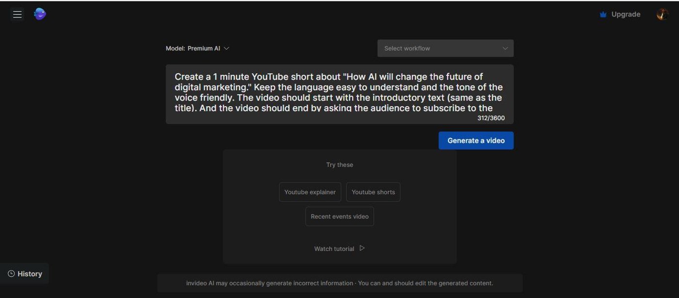Click Generate a video button
This screenshot has width=679, height=298.
[x=476, y=140]
